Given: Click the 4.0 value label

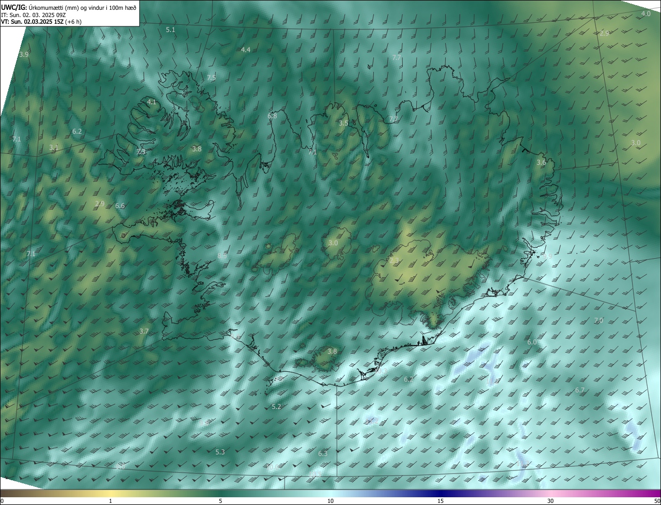Looking at the screenshot, I should click(x=646, y=13).
